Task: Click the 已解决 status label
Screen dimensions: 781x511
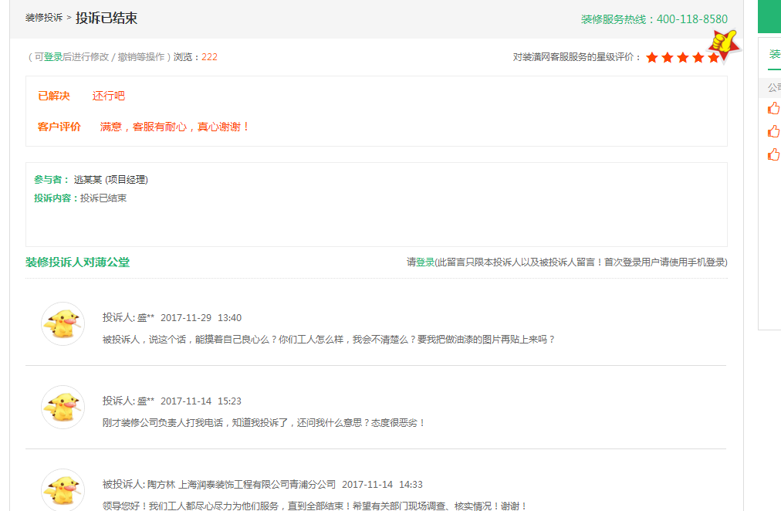Action: click(54, 96)
